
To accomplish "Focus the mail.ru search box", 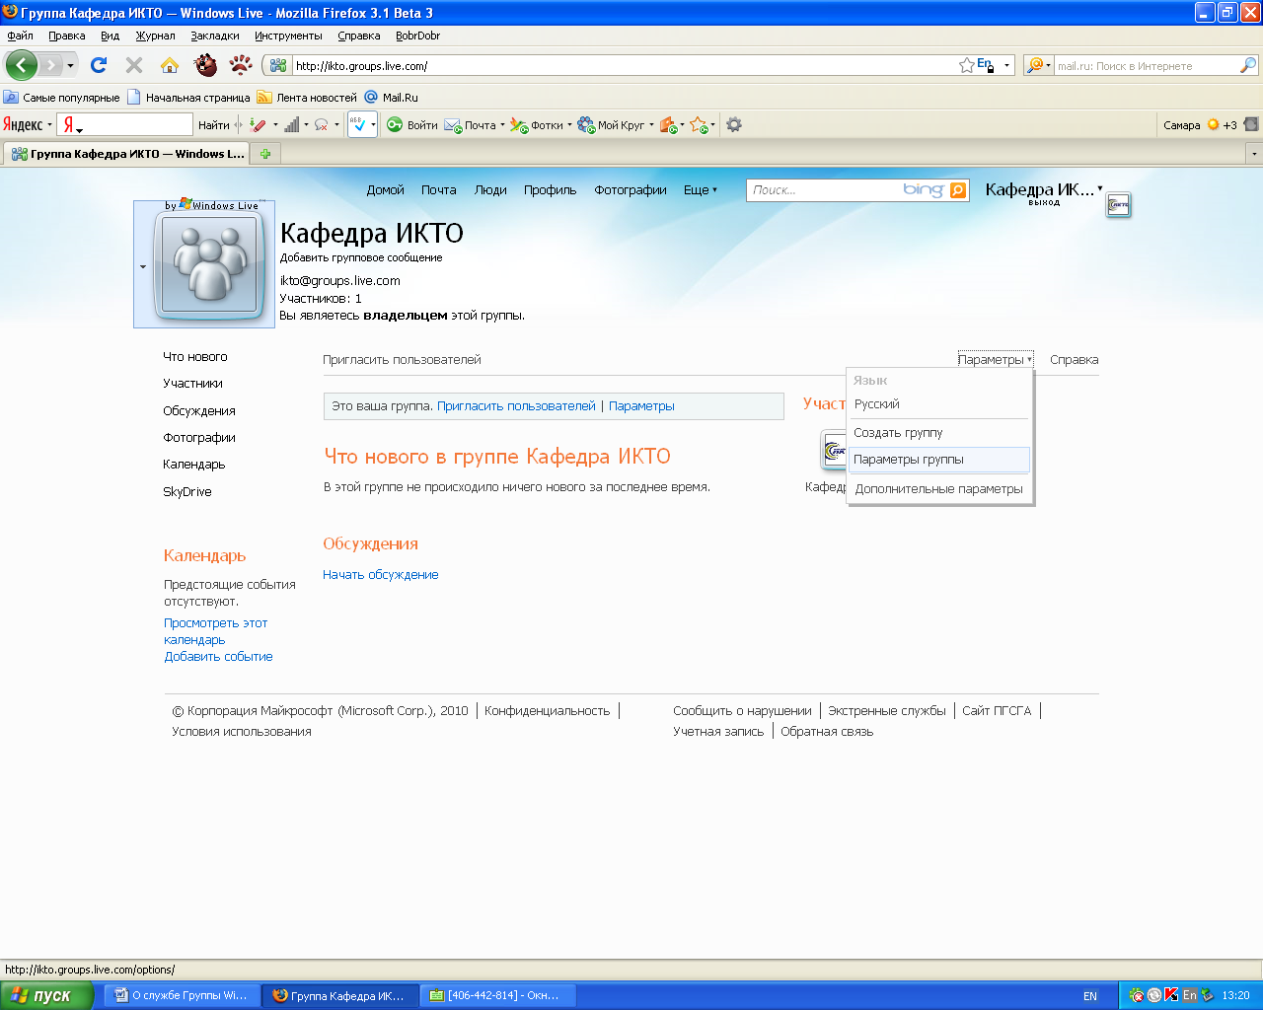I will [1147, 66].
